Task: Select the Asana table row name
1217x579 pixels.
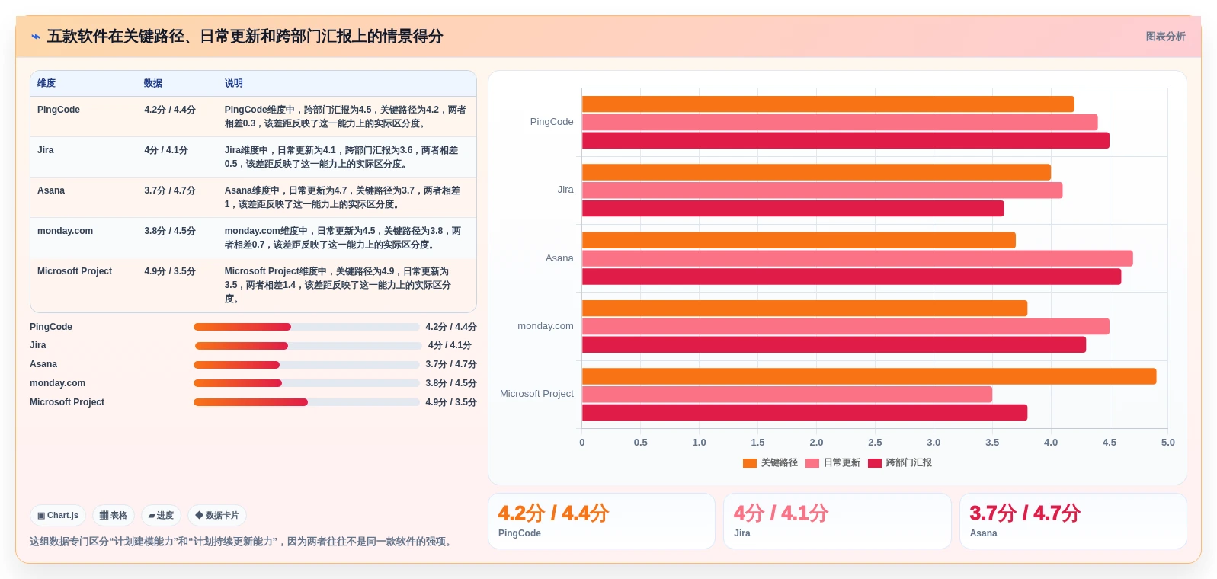Action: pos(51,190)
